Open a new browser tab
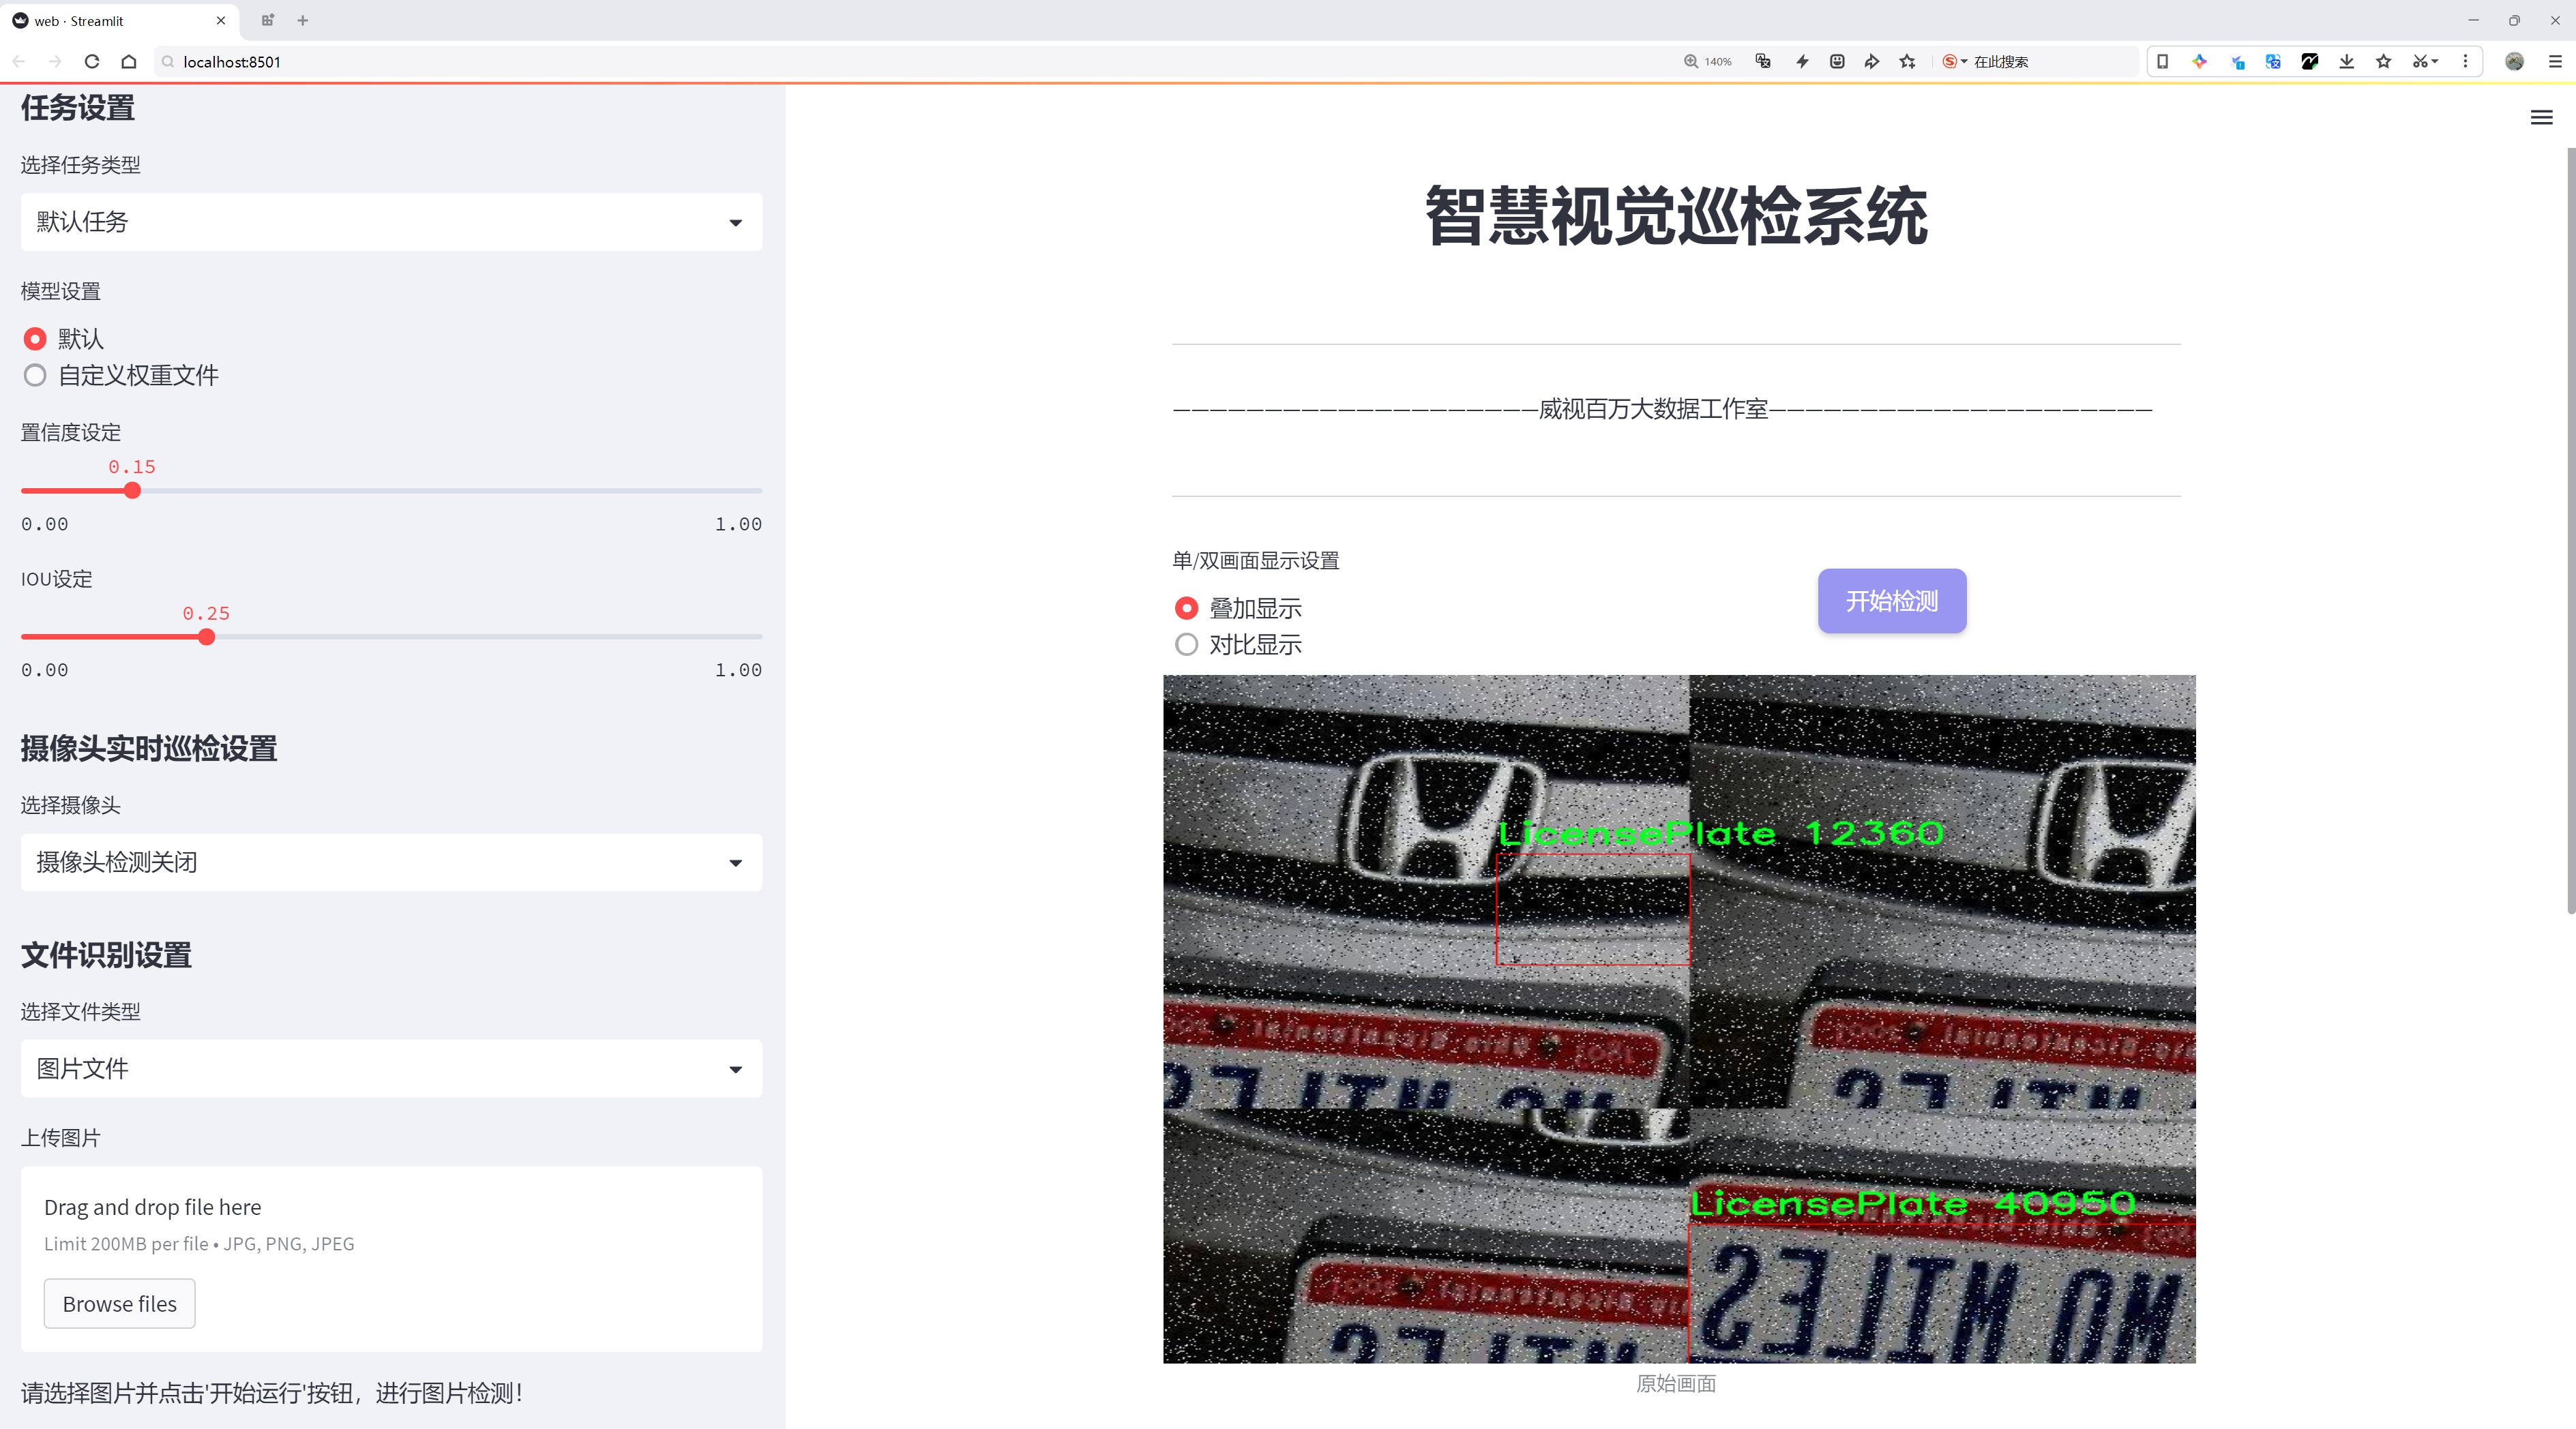The width and height of the screenshot is (2576, 1429). (x=303, y=20)
